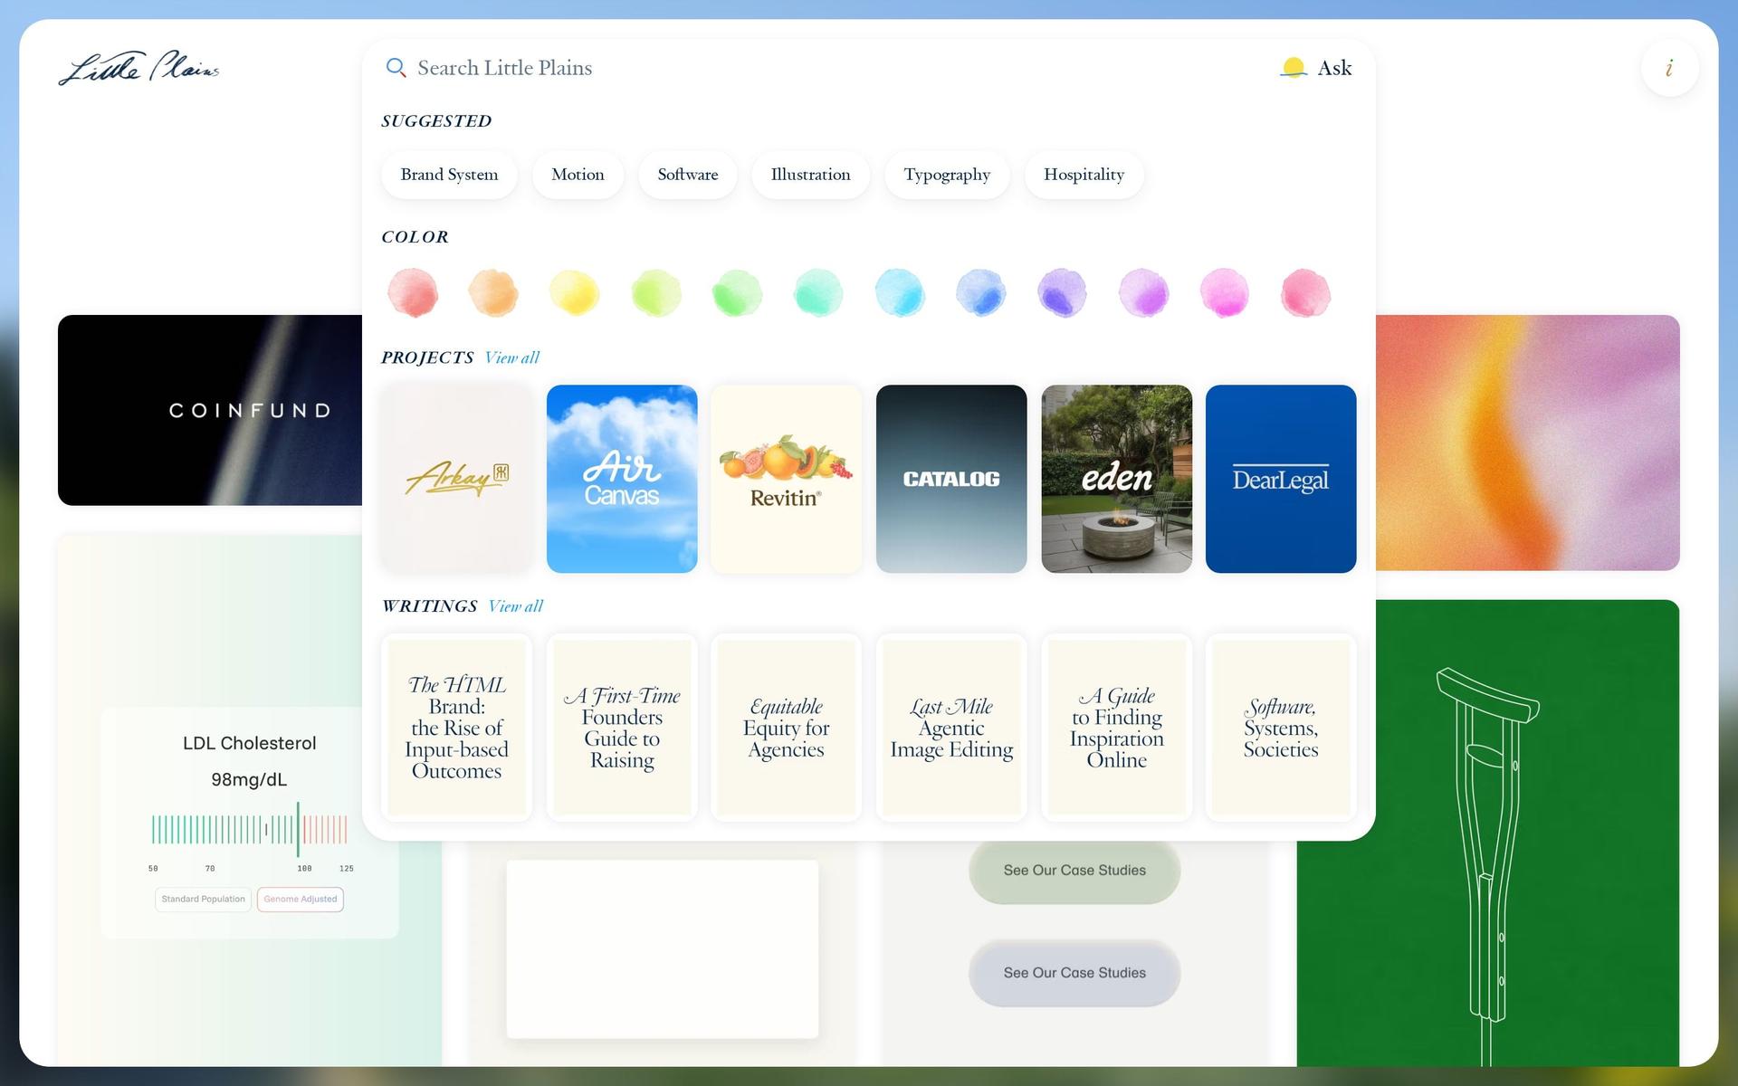Pick the Illustration suggestion chip
The image size is (1738, 1086).
810,175
